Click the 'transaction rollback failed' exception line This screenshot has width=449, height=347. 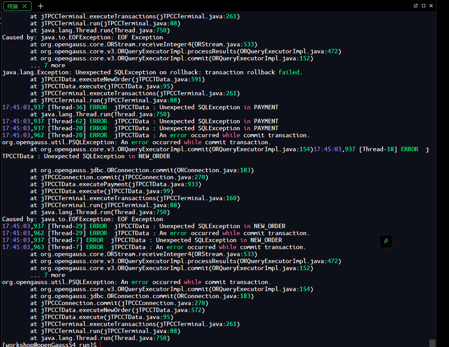pyautogui.click(x=152, y=73)
